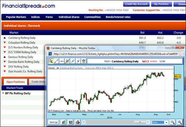Open the Indices menu
This screenshot has height=127, width=186.
pyautogui.click(x=35, y=17)
